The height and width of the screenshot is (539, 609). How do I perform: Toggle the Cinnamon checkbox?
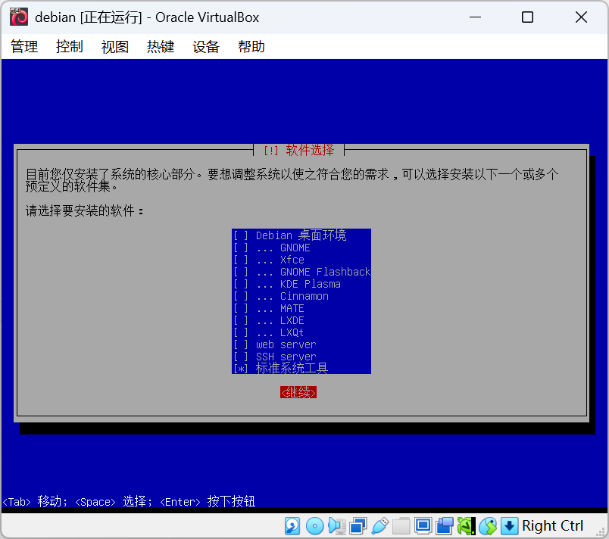[x=240, y=296]
